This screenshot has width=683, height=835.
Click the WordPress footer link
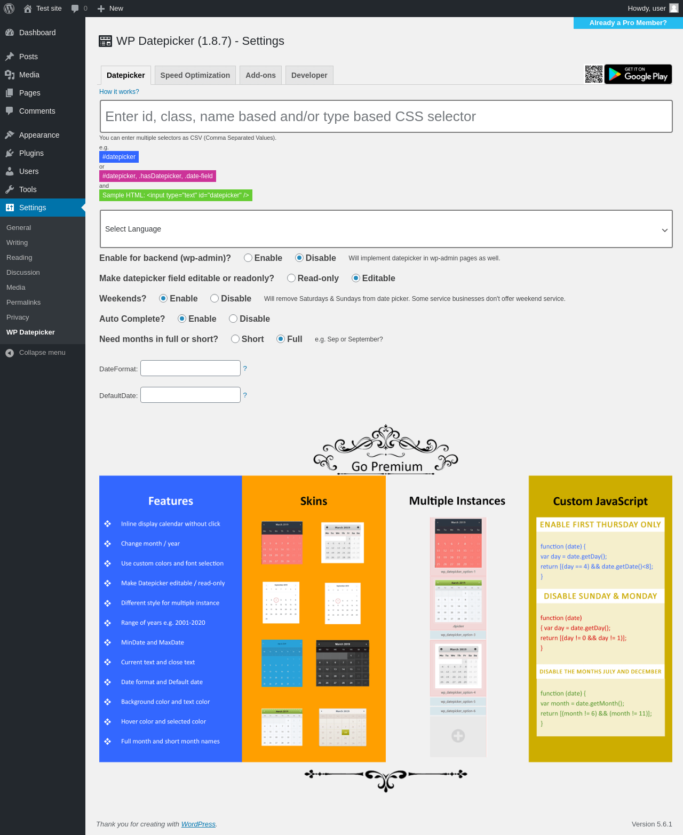pyautogui.click(x=198, y=824)
